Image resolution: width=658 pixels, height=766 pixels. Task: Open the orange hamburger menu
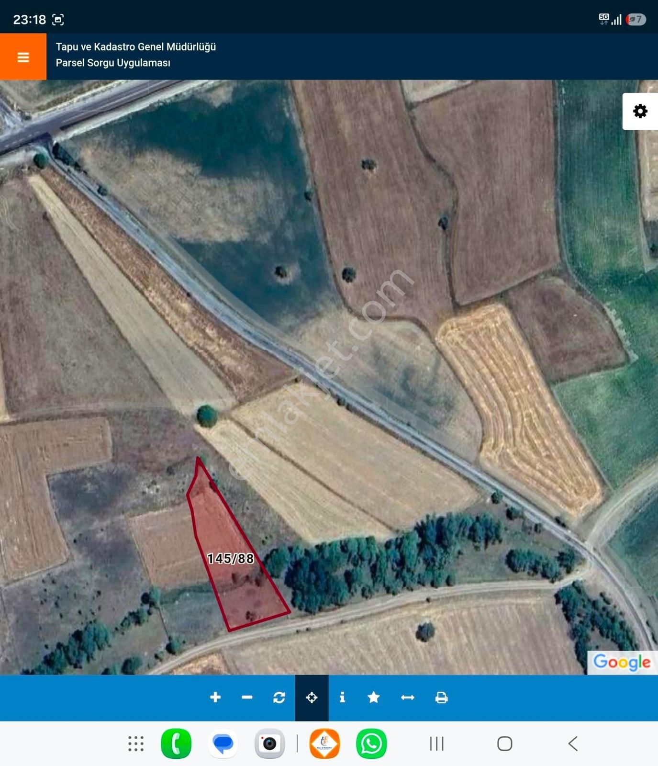[23, 56]
